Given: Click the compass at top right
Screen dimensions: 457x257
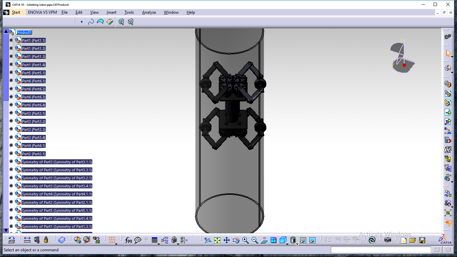Looking at the screenshot, I should (x=401, y=55).
